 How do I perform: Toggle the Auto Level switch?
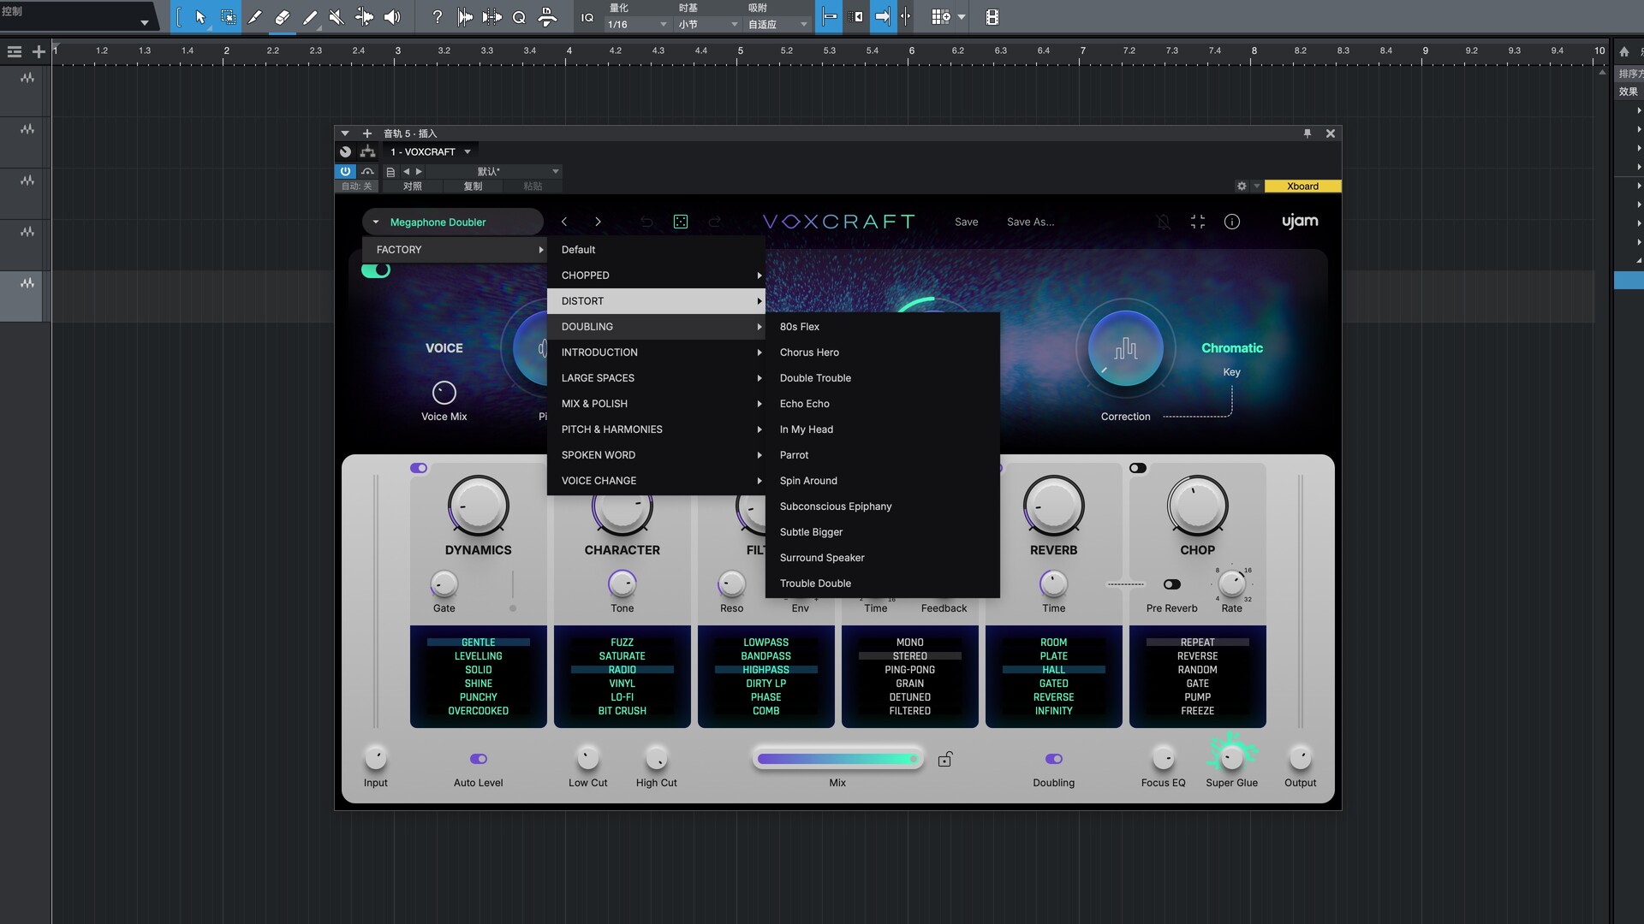pos(479,759)
